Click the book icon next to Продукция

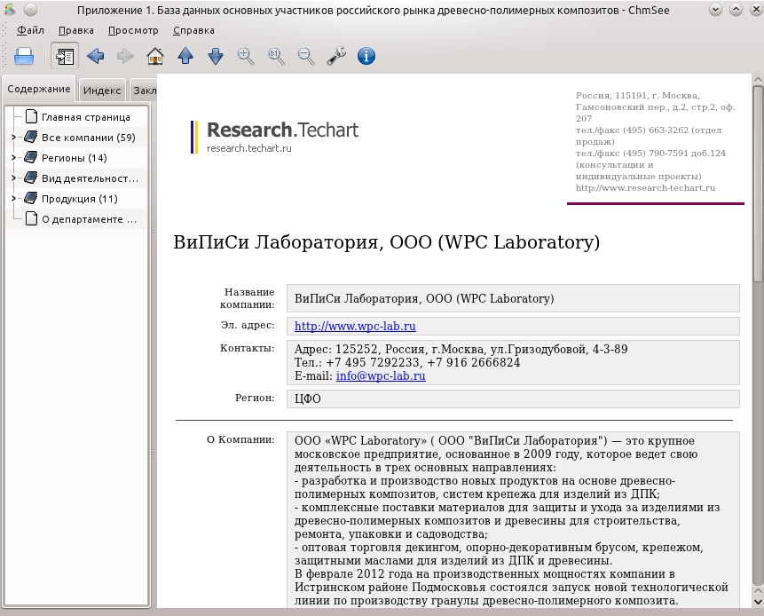(31, 198)
